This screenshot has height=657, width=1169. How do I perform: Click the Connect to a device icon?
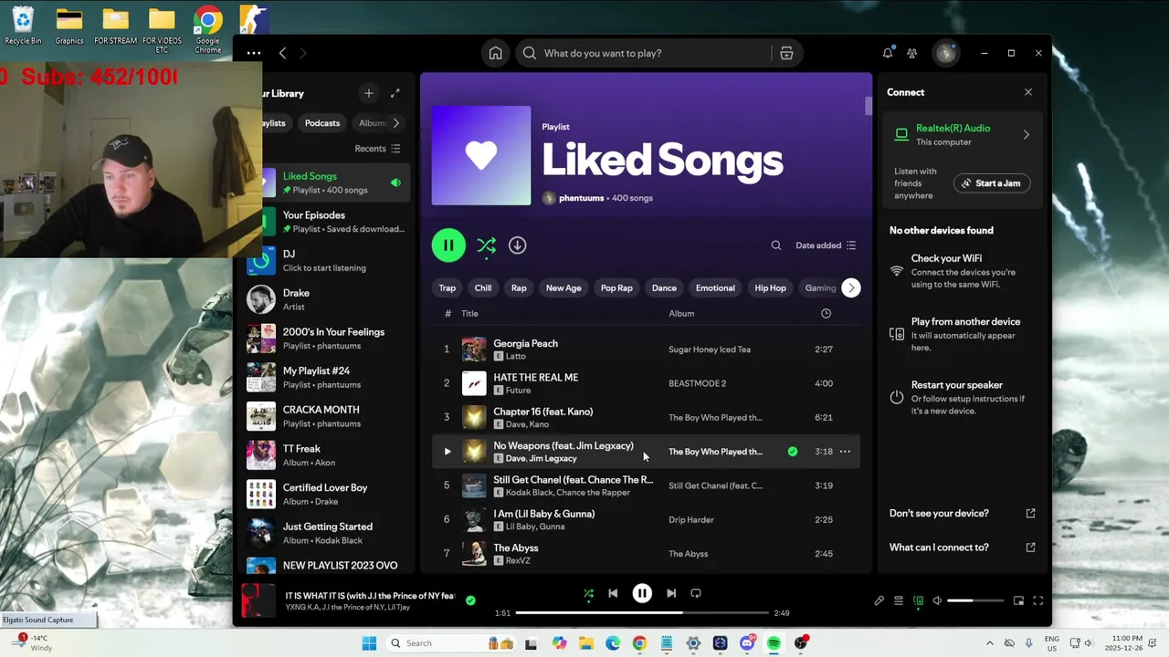point(918,600)
